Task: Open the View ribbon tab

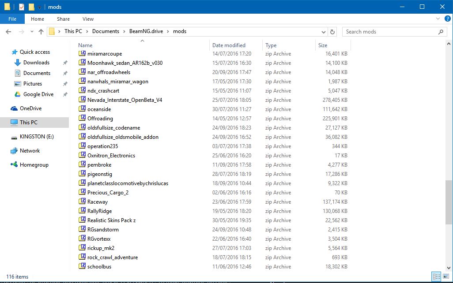Action: [x=88, y=19]
